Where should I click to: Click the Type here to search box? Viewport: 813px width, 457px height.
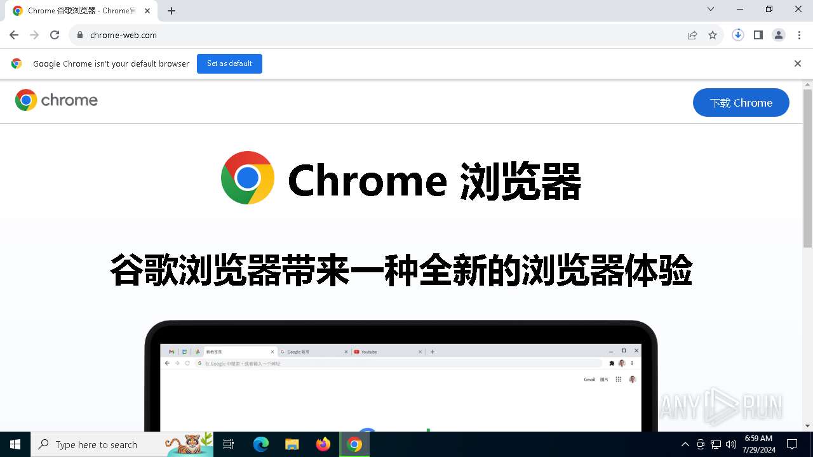click(123, 444)
